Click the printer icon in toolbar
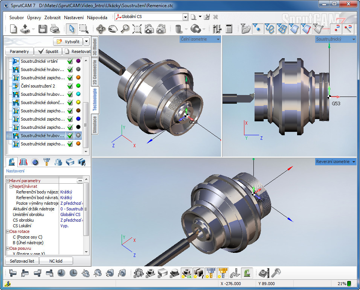The width and height of the screenshot is (360, 290). click(x=55, y=29)
